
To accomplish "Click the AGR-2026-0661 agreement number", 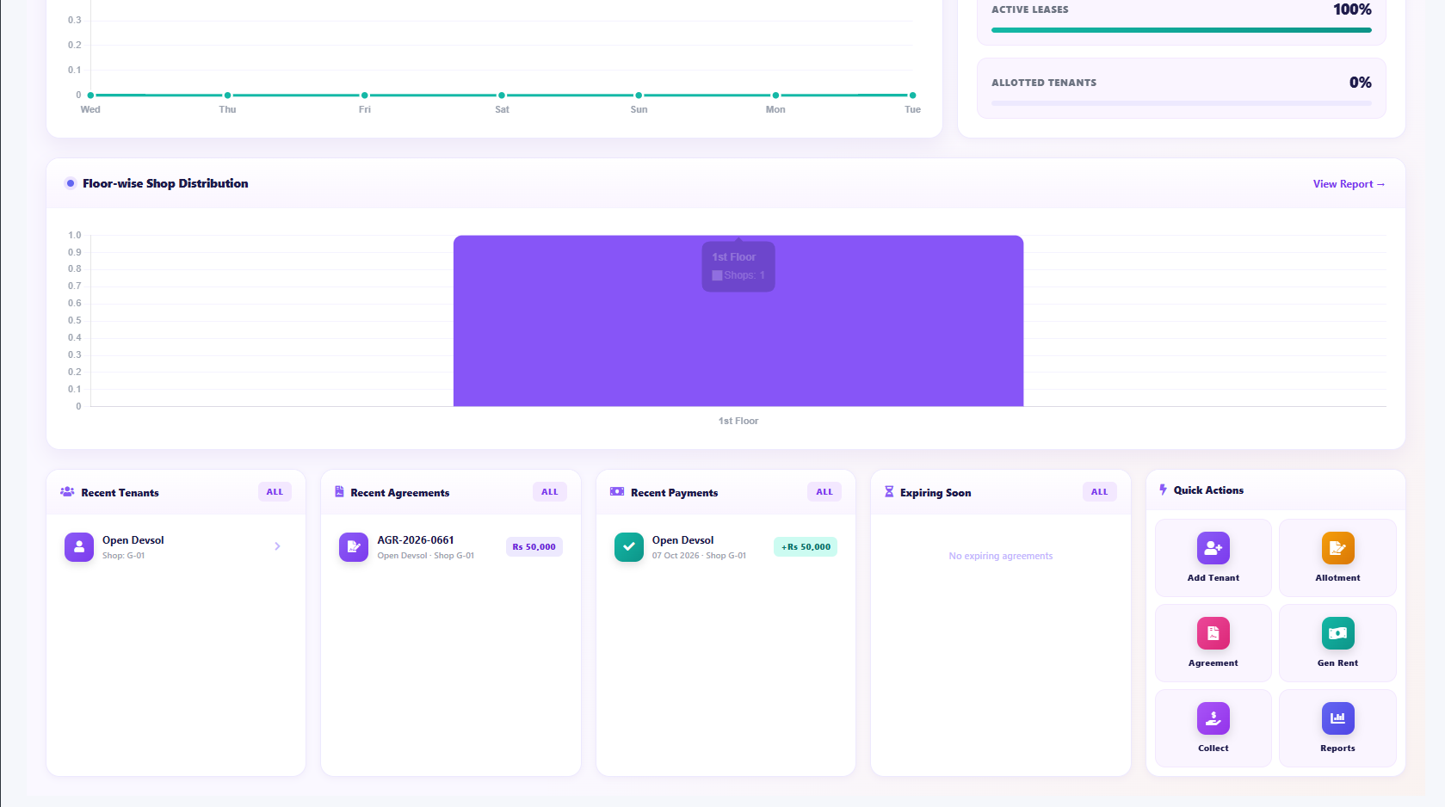I will pos(416,540).
